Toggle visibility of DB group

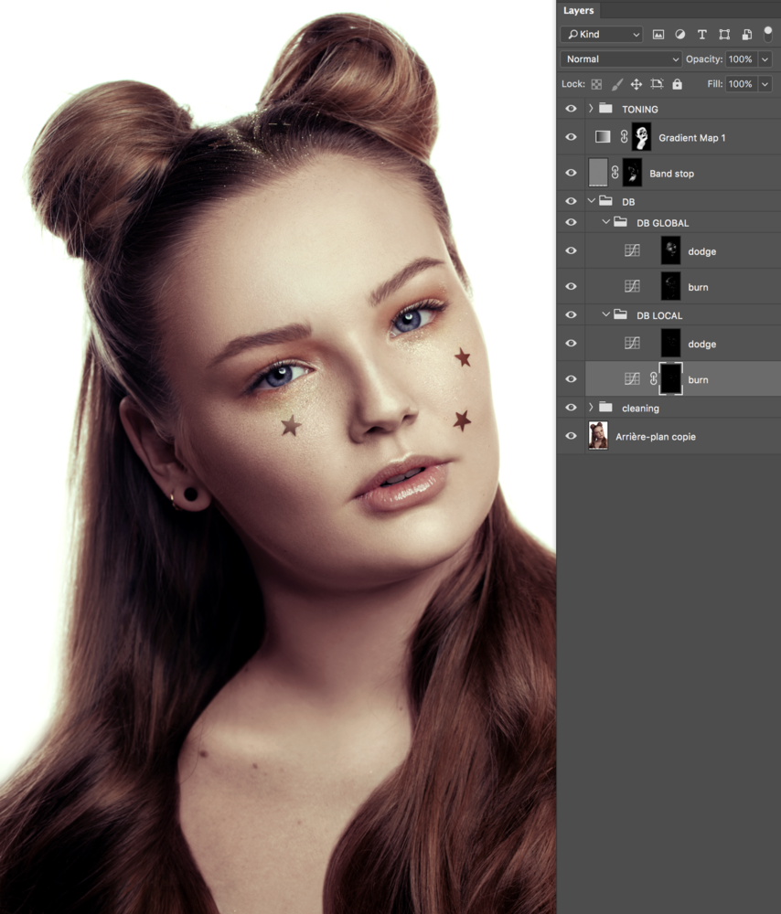tap(571, 201)
